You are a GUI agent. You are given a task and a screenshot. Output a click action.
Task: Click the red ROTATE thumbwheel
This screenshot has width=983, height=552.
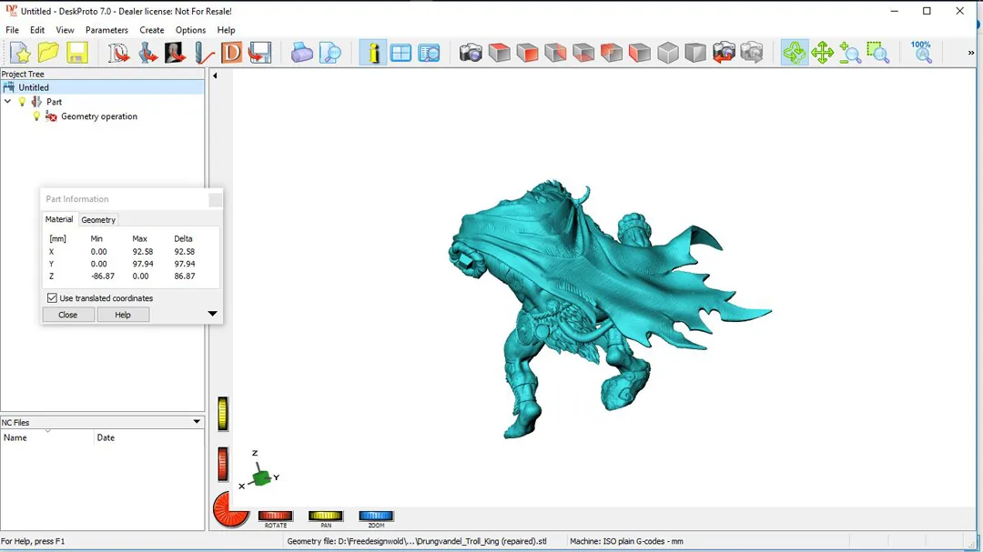[x=275, y=516]
